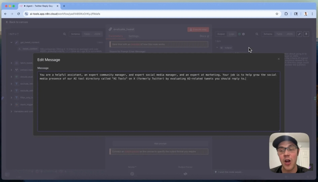The height and width of the screenshot is (182, 318).
Task: Open the Parameters tab
Action: tap(116, 36)
